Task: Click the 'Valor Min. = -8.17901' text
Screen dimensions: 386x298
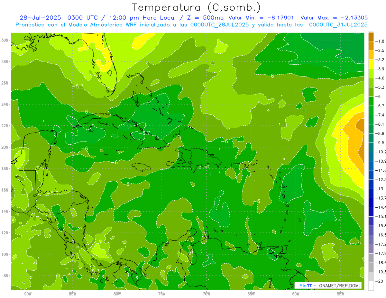Action: 261,18
